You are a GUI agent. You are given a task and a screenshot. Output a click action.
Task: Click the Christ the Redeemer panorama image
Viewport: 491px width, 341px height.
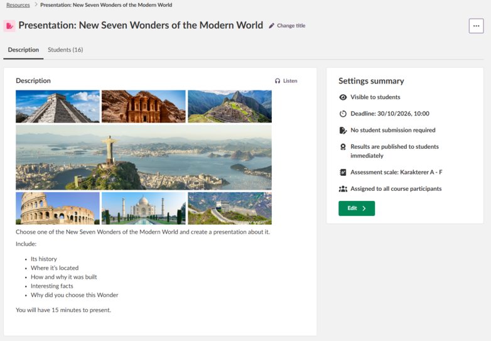[144, 158]
